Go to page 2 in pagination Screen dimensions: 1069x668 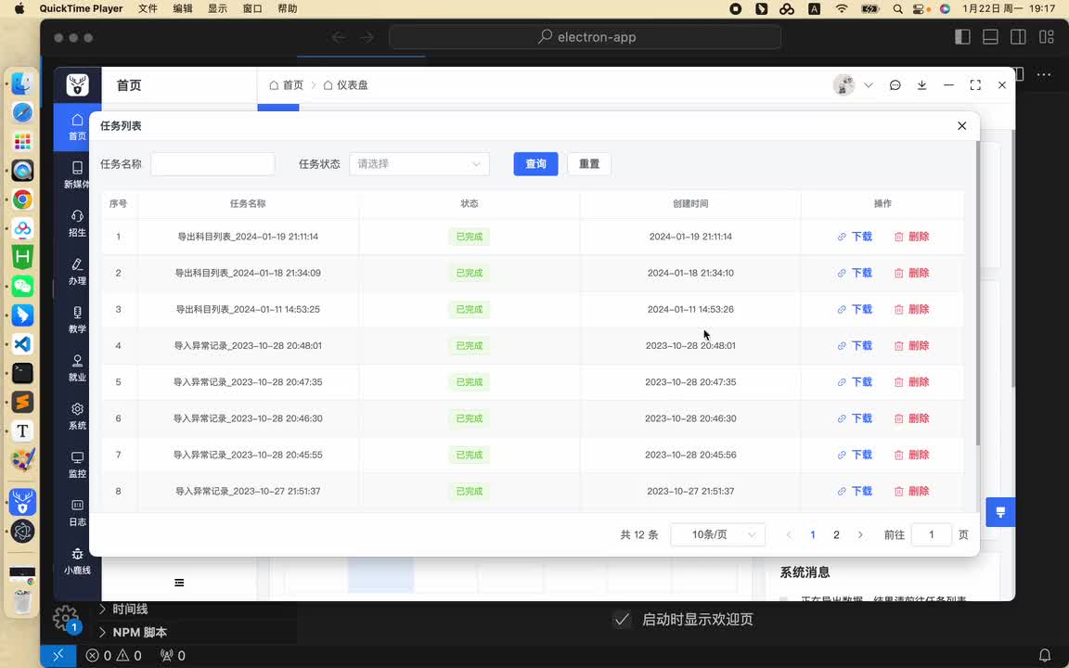pyautogui.click(x=836, y=534)
